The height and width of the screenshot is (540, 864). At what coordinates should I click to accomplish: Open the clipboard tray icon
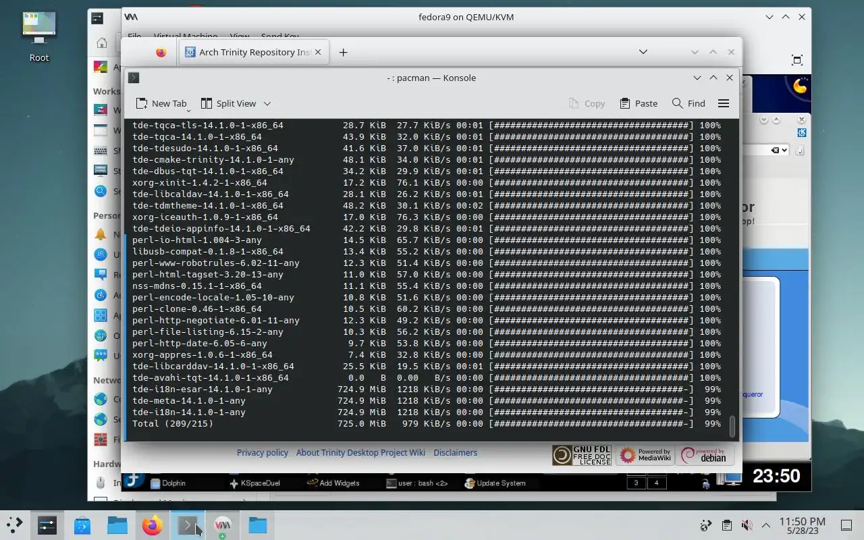726,525
